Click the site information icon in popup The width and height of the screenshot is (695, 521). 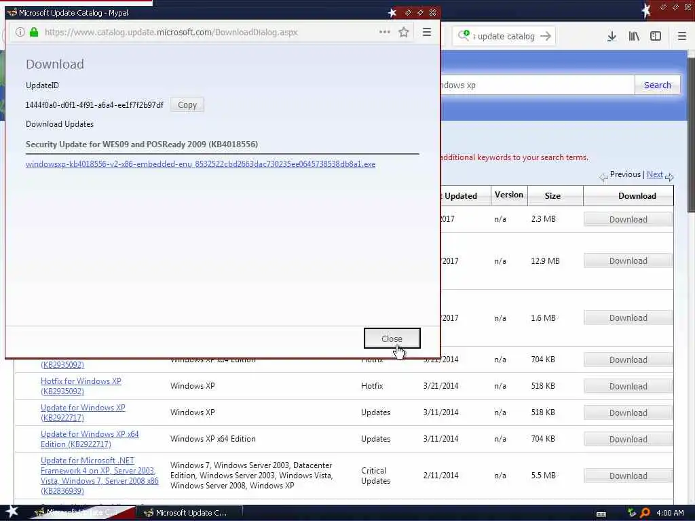(x=20, y=32)
